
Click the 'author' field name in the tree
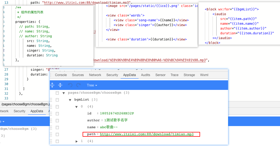pyautogui.click(x=94, y=120)
